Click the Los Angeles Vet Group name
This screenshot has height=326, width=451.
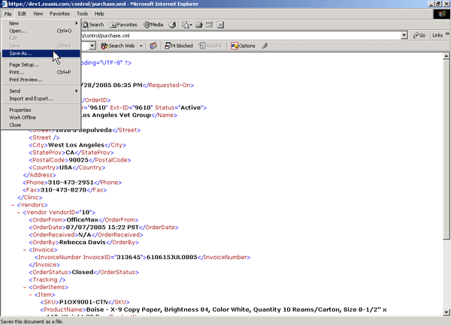[116, 115]
